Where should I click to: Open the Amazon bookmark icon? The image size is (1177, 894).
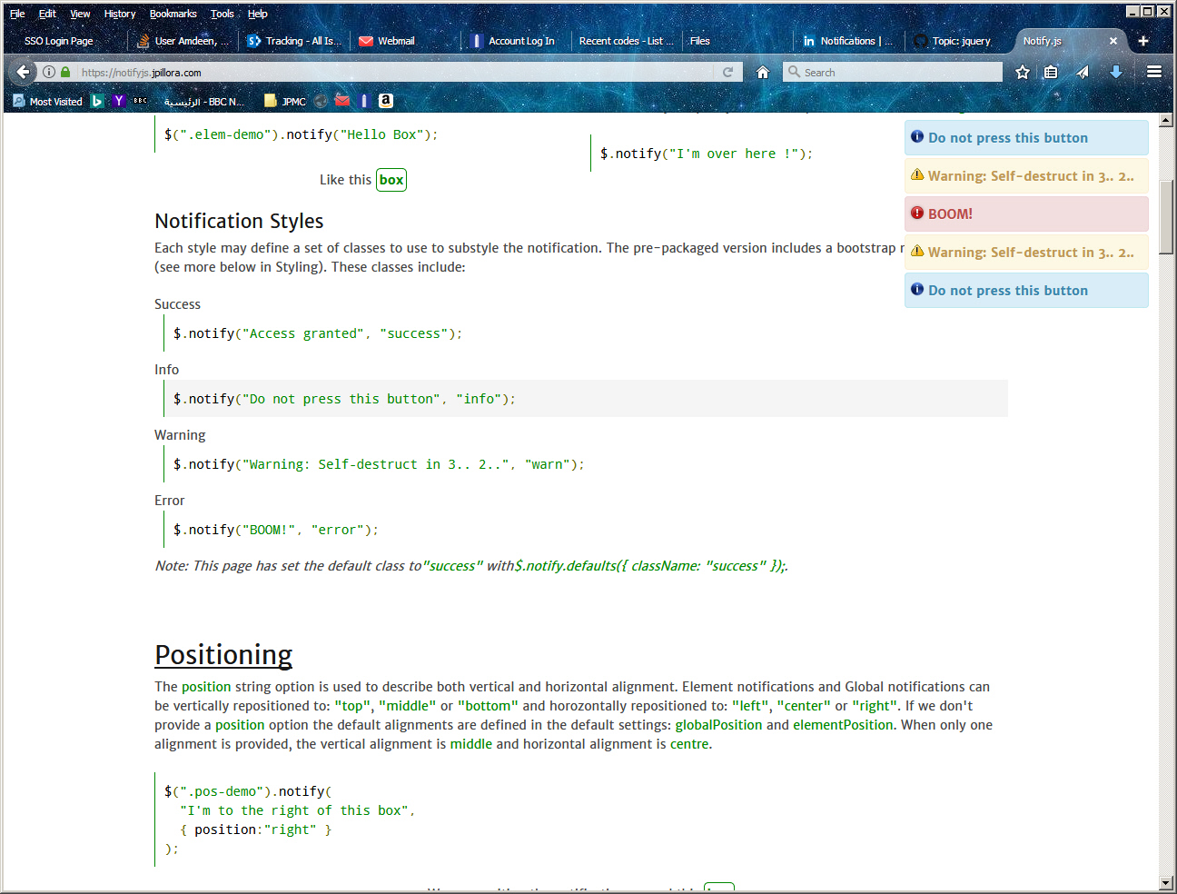click(x=386, y=101)
